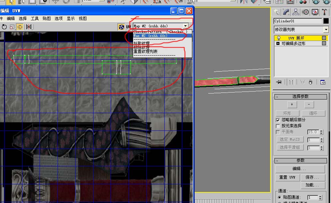Click the 保存... button
The width and height of the screenshot is (331, 203).
(x=313, y=177)
